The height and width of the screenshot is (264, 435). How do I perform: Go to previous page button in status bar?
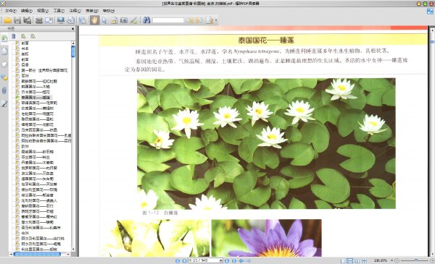pyautogui.click(x=184, y=260)
